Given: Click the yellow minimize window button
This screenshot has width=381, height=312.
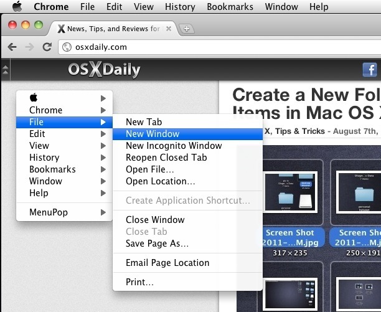Looking at the screenshot, I should click(26, 25).
